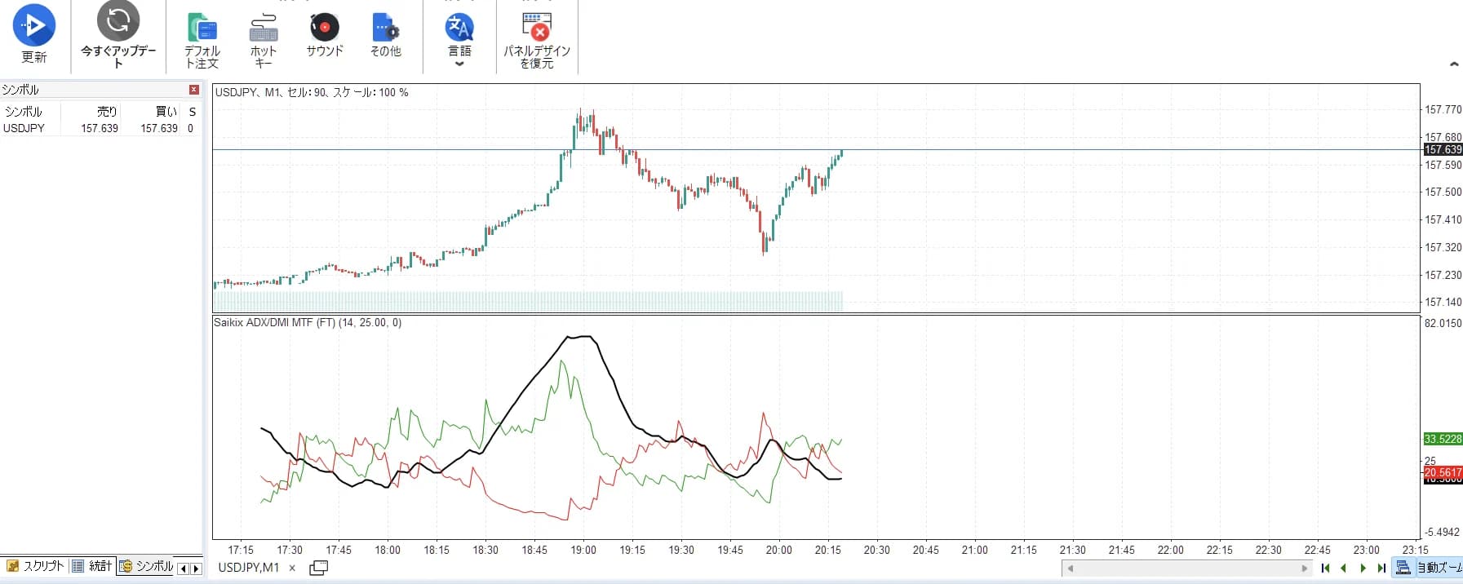The width and height of the screenshot is (1463, 584).
Task: Select the USDJPY symbol row
Action: click(100, 128)
